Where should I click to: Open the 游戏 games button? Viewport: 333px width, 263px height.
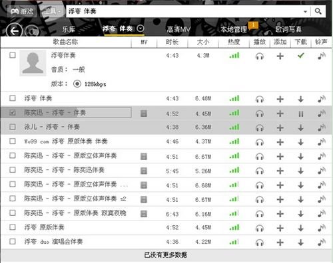tap(22, 11)
